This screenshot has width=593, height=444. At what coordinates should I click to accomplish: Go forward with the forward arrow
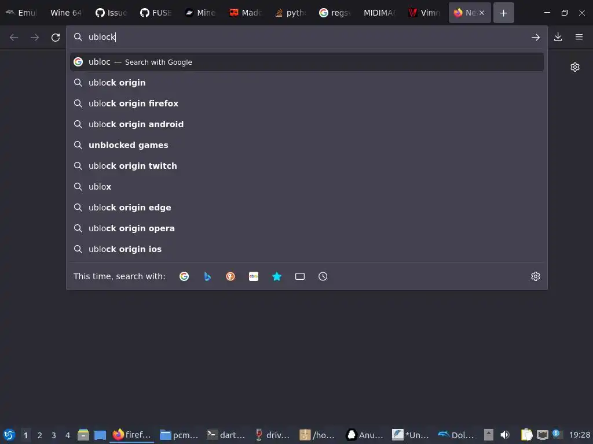click(x=35, y=37)
